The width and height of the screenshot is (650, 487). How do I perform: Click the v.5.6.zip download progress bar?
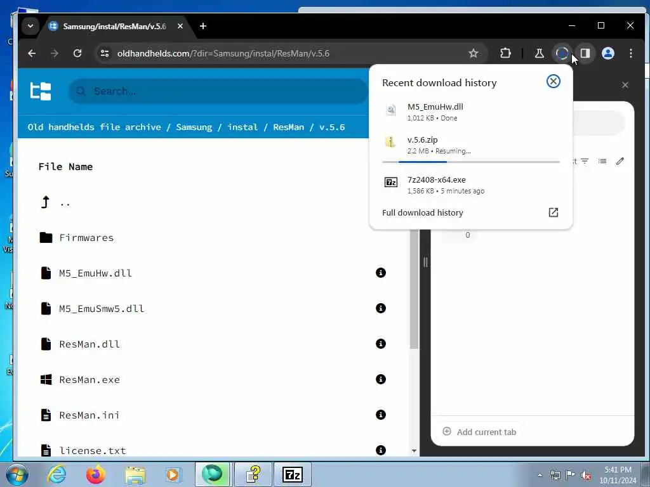click(470, 162)
